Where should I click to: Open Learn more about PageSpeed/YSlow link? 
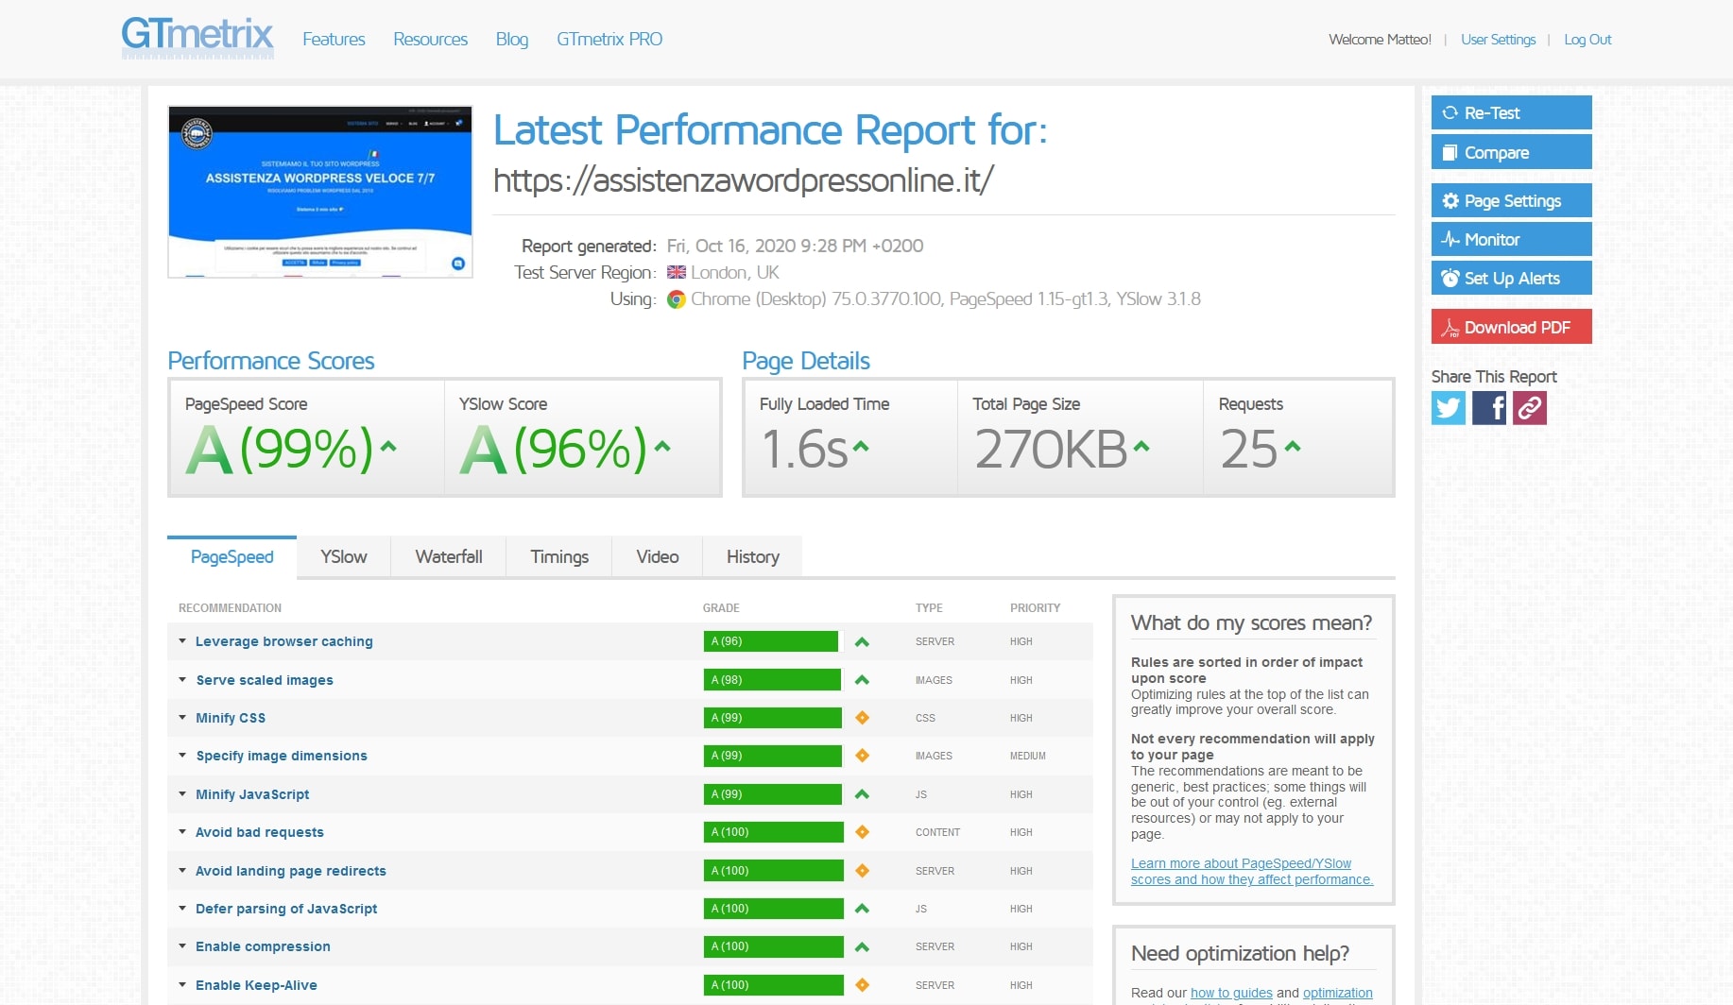(1252, 871)
